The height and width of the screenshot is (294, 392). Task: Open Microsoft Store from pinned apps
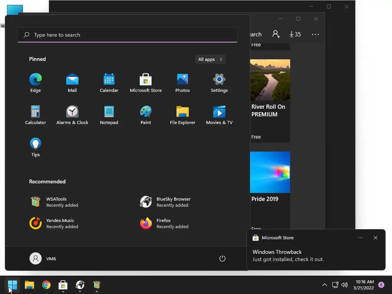(146, 83)
